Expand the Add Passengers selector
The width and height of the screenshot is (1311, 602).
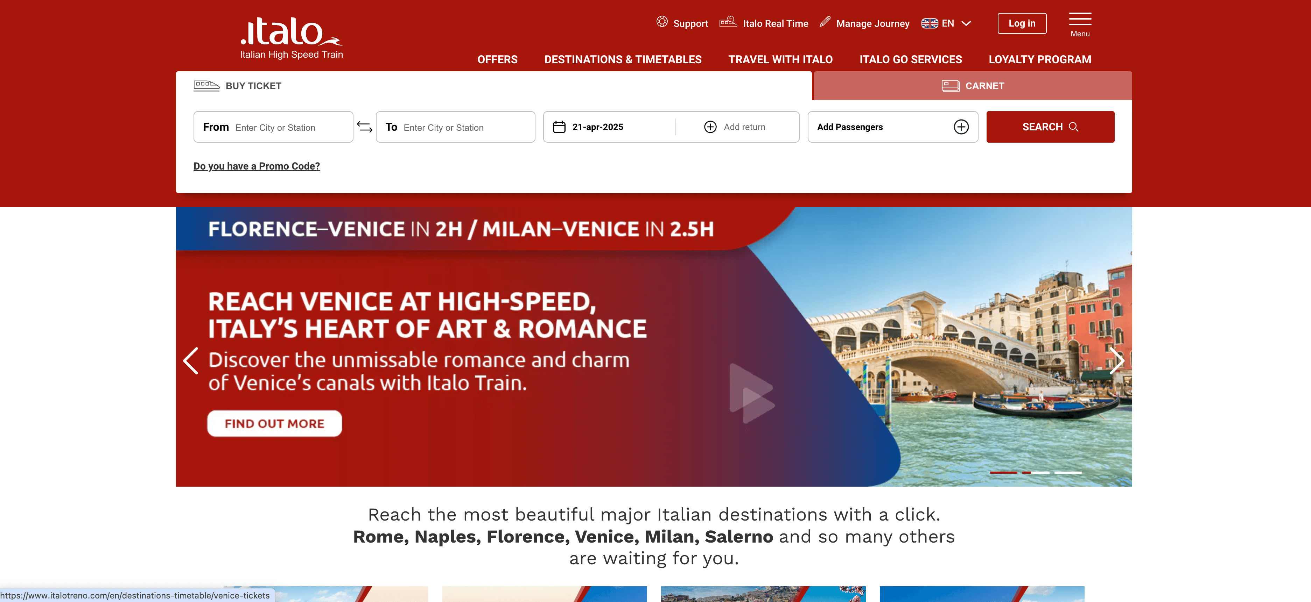(x=865, y=127)
